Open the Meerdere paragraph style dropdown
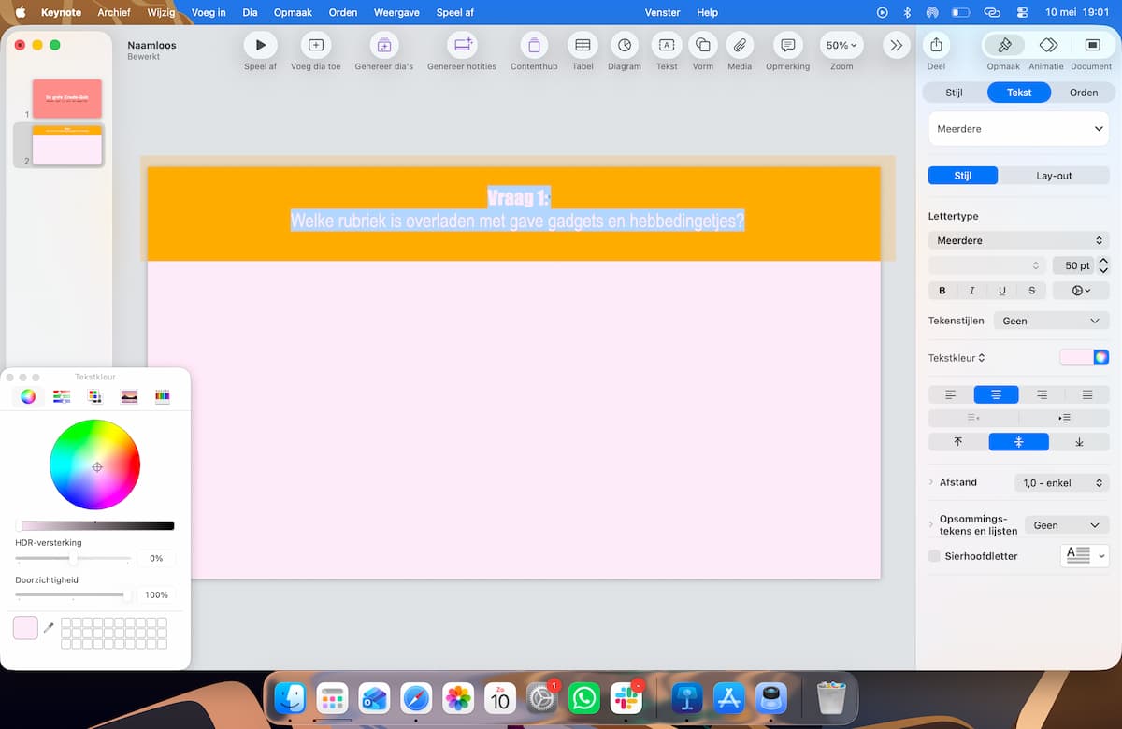Screen dimensions: 1122x729 click(x=1018, y=129)
